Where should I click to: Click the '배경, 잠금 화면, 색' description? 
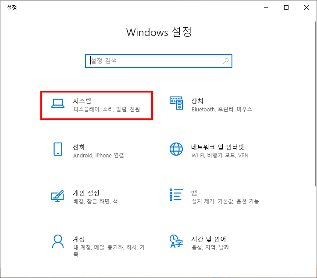pos(96,201)
